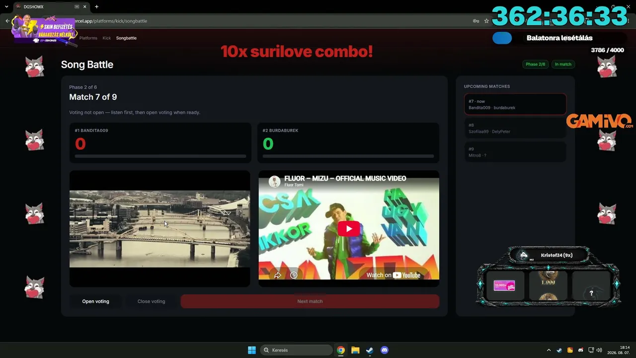Open Steam from the taskbar
The image size is (636, 358).
pos(370,350)
